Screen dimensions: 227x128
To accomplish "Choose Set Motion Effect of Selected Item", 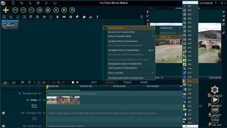I will (x=129, y=50).
